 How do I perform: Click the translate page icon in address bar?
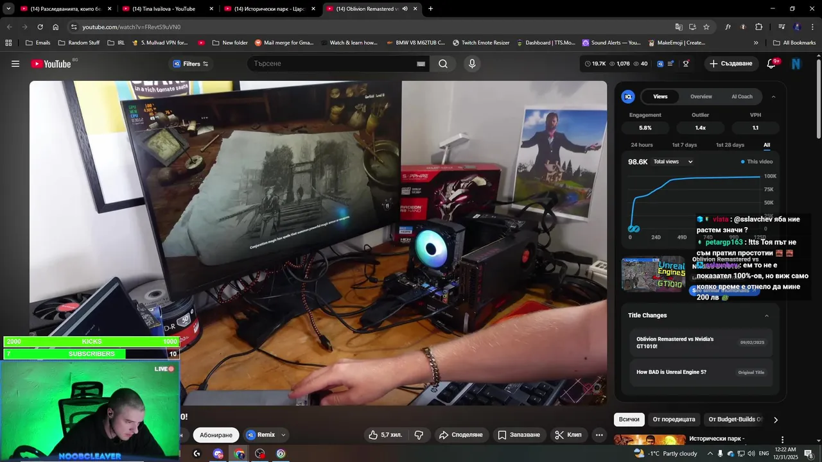(x=679, y=27)
